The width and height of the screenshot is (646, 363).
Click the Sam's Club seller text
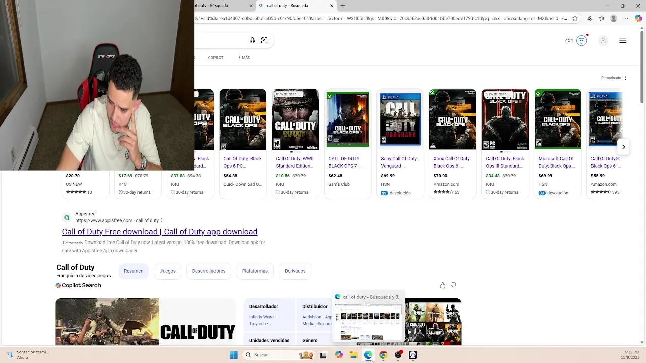[339, 184]
